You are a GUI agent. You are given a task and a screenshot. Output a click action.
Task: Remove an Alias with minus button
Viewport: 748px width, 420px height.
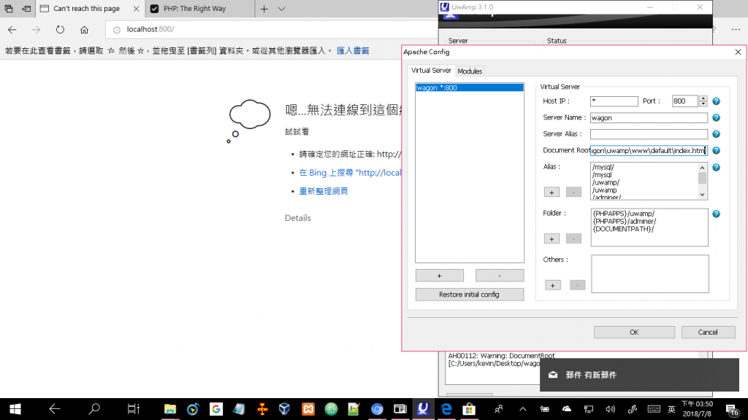click(573, 192)
